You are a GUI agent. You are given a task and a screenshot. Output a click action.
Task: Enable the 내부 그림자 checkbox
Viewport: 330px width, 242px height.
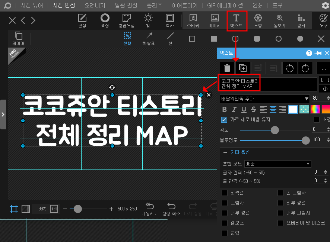[280, 213]
